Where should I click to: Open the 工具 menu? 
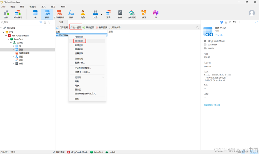point(44,7)
